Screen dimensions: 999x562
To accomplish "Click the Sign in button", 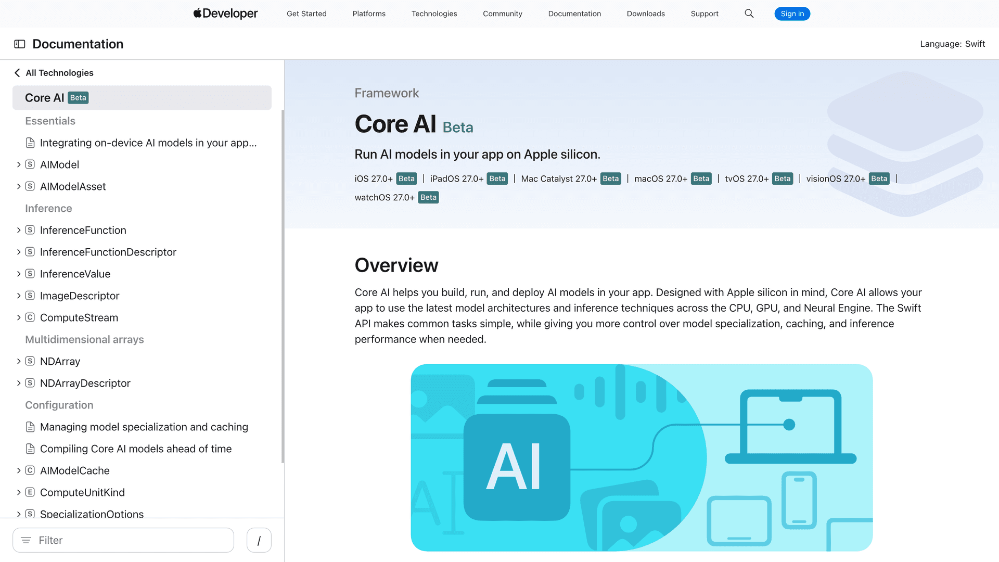I will (x=792, y=14).
